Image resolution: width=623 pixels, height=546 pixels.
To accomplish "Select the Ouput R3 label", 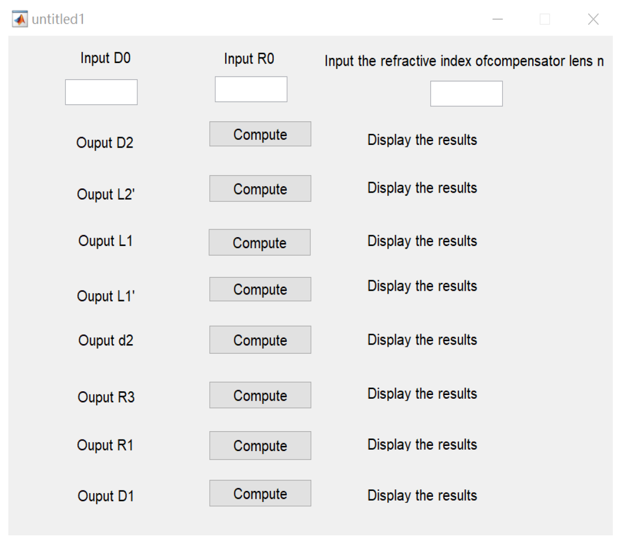I will [106, 397].
